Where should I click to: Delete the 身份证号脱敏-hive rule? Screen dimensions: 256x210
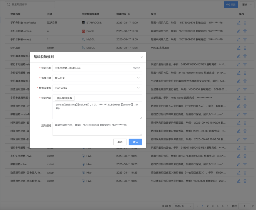(245, 156)
